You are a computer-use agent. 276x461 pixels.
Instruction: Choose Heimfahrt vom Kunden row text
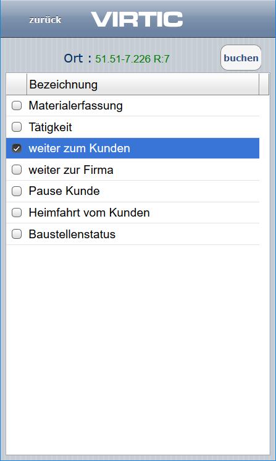(89, 213)
